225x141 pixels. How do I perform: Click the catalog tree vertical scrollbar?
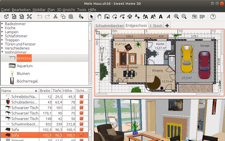point(90,33)
